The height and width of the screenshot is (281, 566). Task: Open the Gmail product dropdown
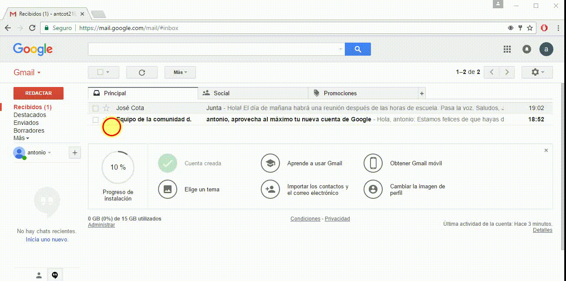pos(27,73)
